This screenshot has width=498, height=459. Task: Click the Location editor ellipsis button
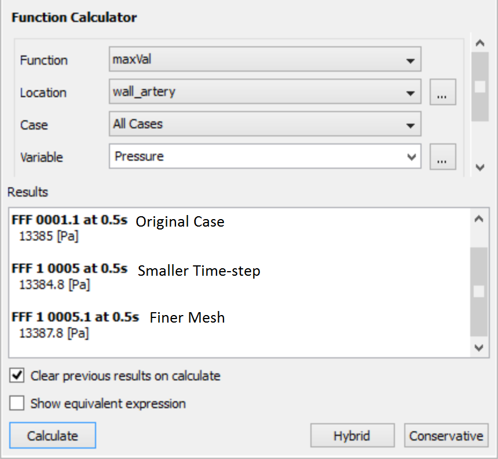click(x=443, y=92)
